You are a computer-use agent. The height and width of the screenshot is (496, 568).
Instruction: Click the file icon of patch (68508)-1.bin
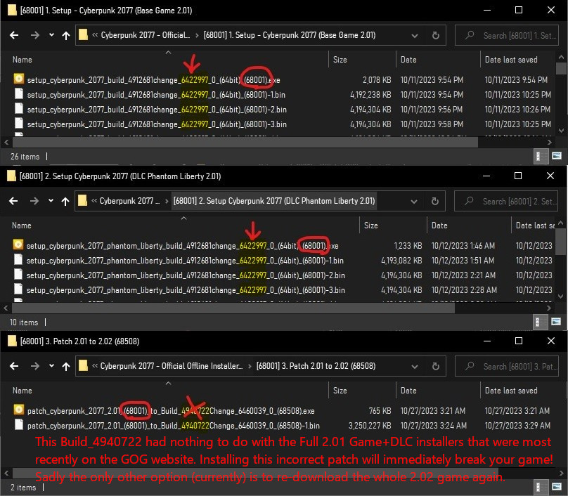click(19, 424)
